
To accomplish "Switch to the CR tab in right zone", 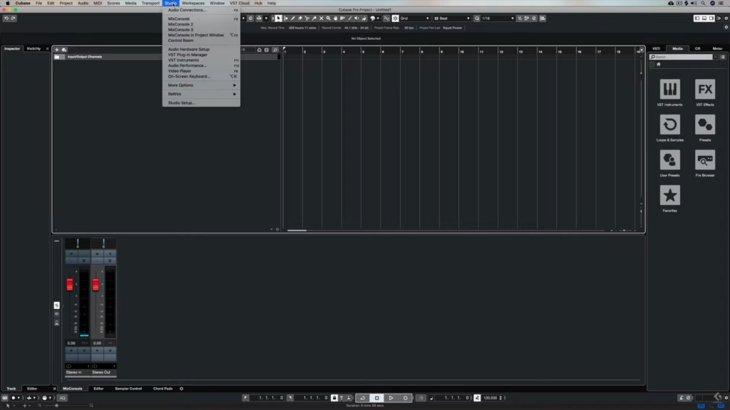I will tap(697, 48).
